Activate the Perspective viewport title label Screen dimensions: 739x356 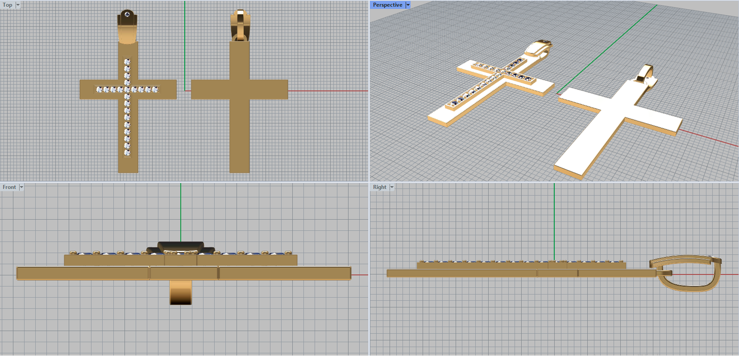387,5
